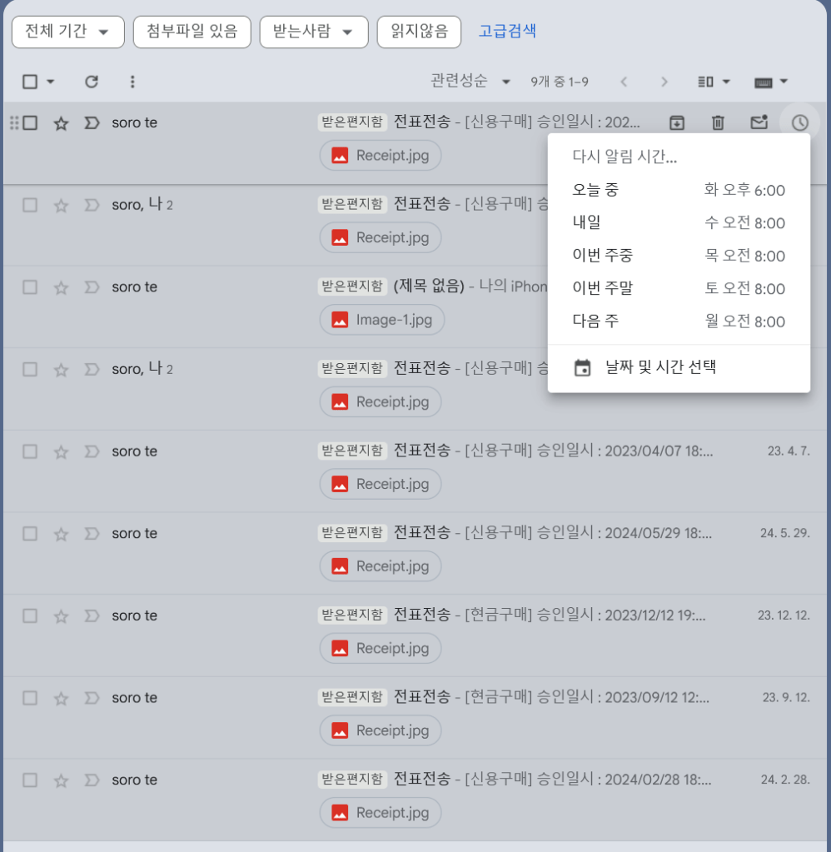Archive the first soro te email
831x852 pixels.
click(677, 123)
